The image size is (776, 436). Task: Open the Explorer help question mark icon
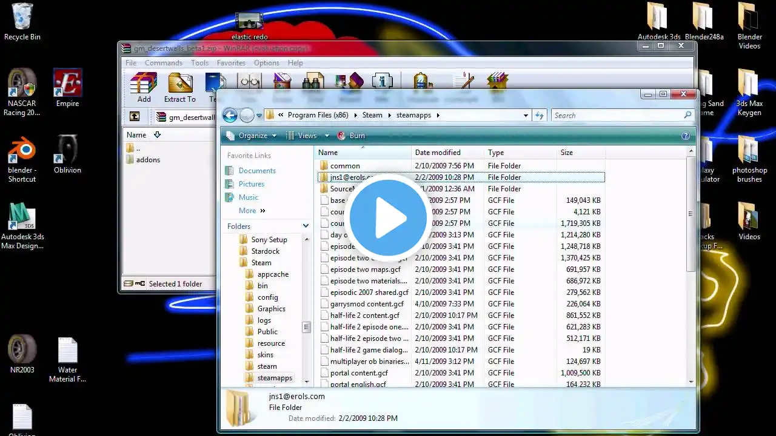[686, 136]
